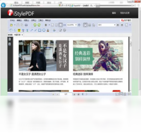Toggle continuous page layout in status bar
Screen dimensions: 141x136
(x=121, y=94)
